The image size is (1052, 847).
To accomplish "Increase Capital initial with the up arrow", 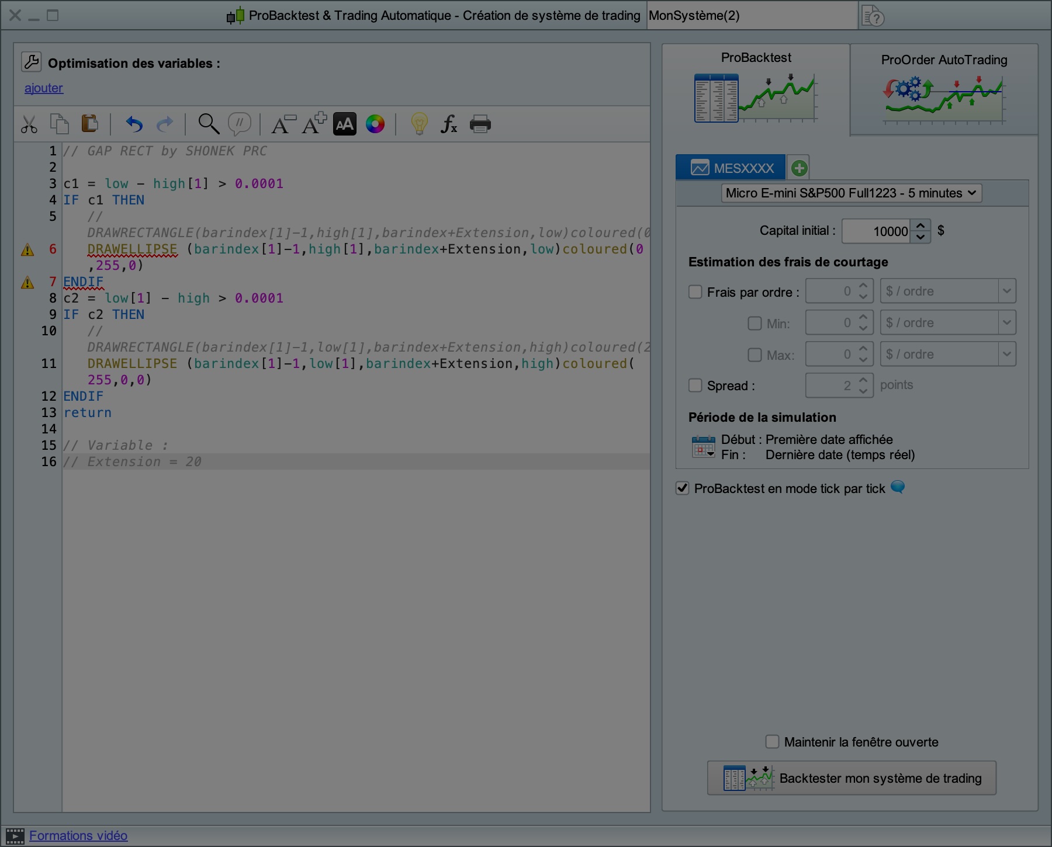I will 920,225.
